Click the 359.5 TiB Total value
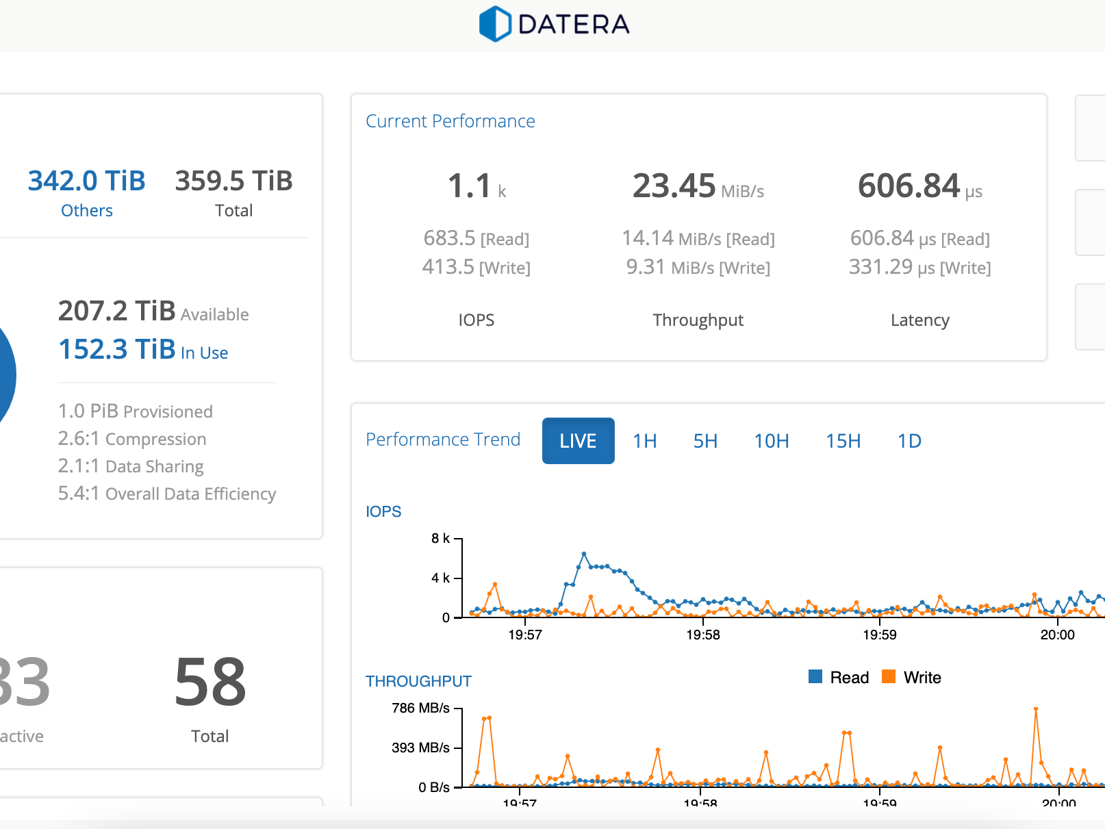 tap(234, 181)
